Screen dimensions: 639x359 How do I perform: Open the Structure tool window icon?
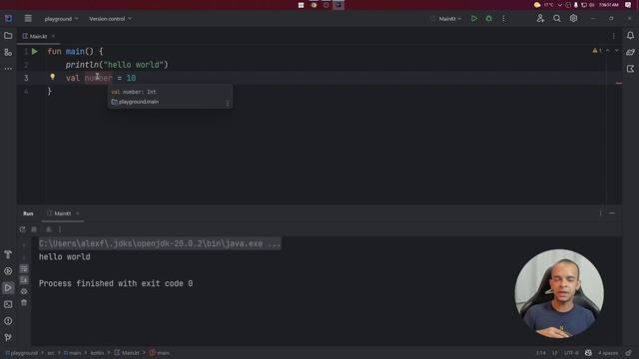(8, 53)
